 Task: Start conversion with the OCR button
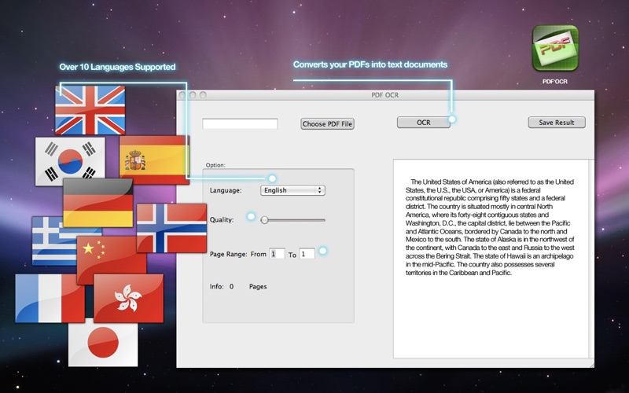424,123
